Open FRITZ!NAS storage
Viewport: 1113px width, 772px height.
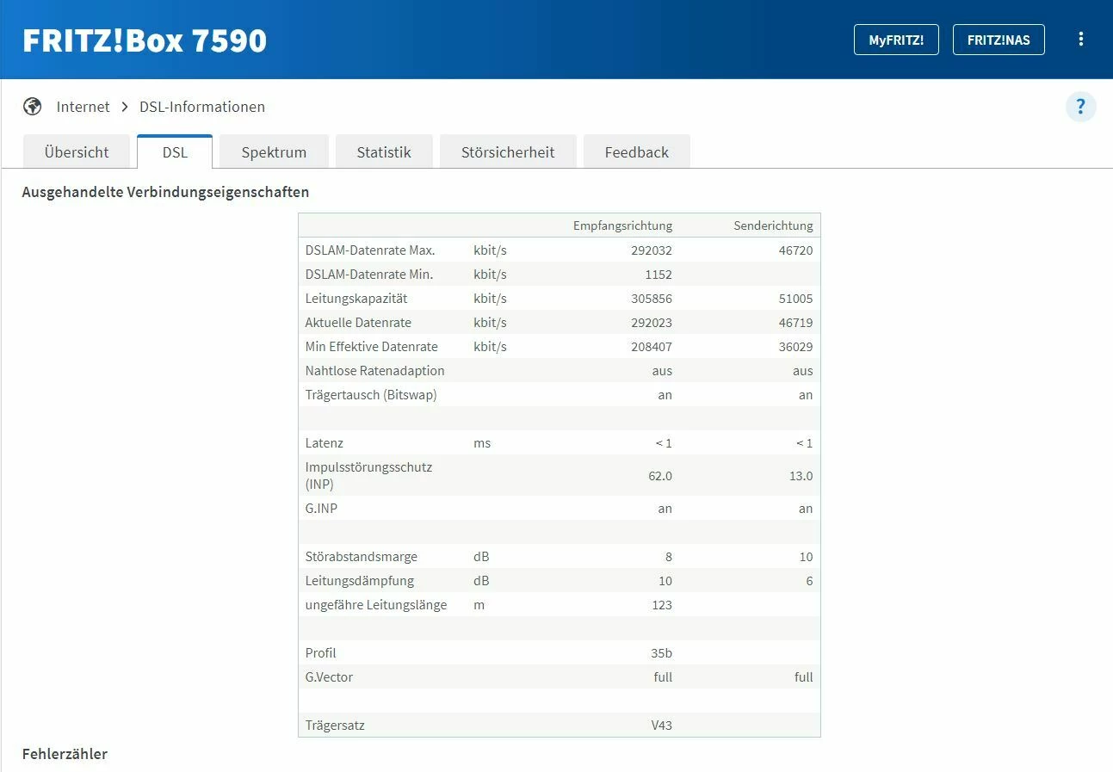click(x=999, y=40)
